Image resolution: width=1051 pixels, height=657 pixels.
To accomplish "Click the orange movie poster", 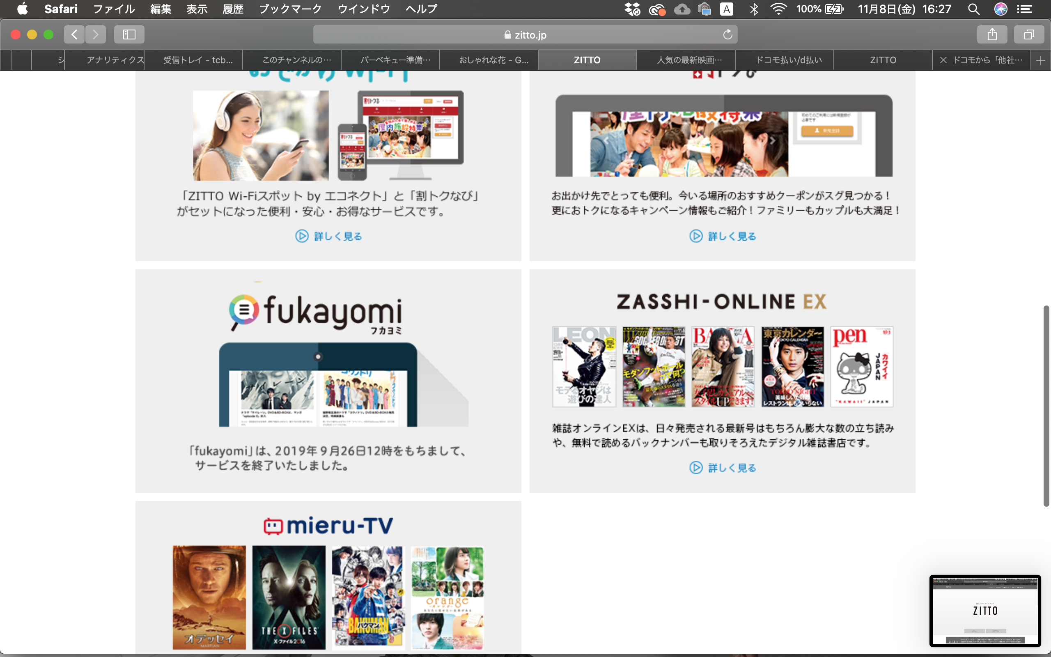I will [448, 597].
